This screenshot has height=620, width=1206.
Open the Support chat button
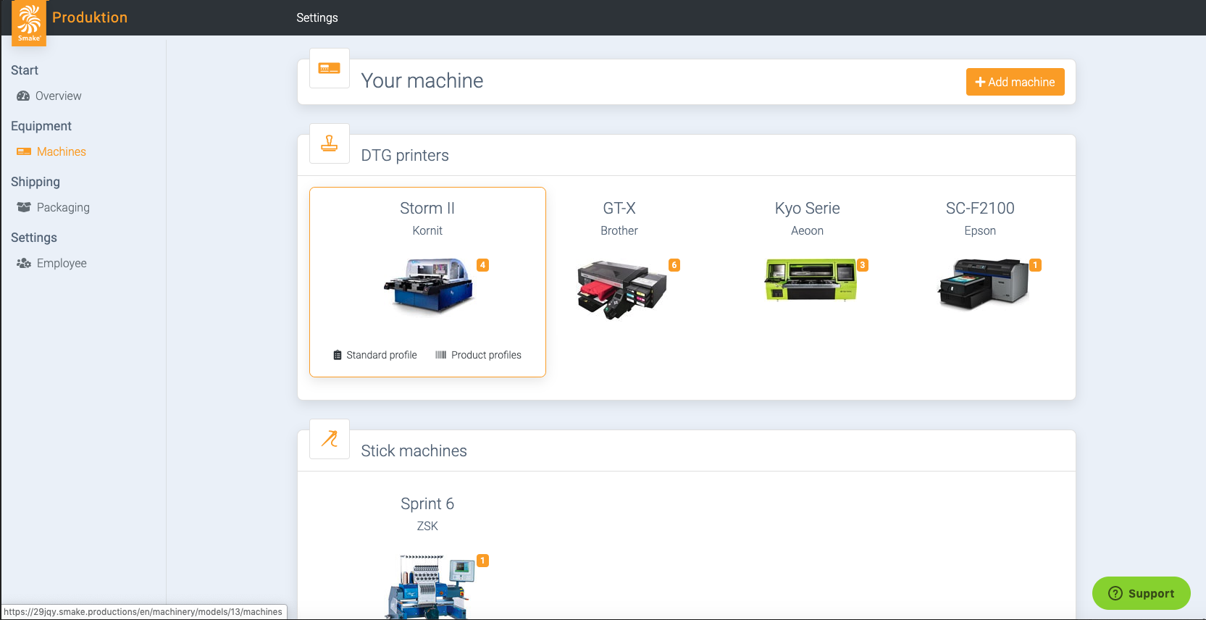click(1142, 593)
